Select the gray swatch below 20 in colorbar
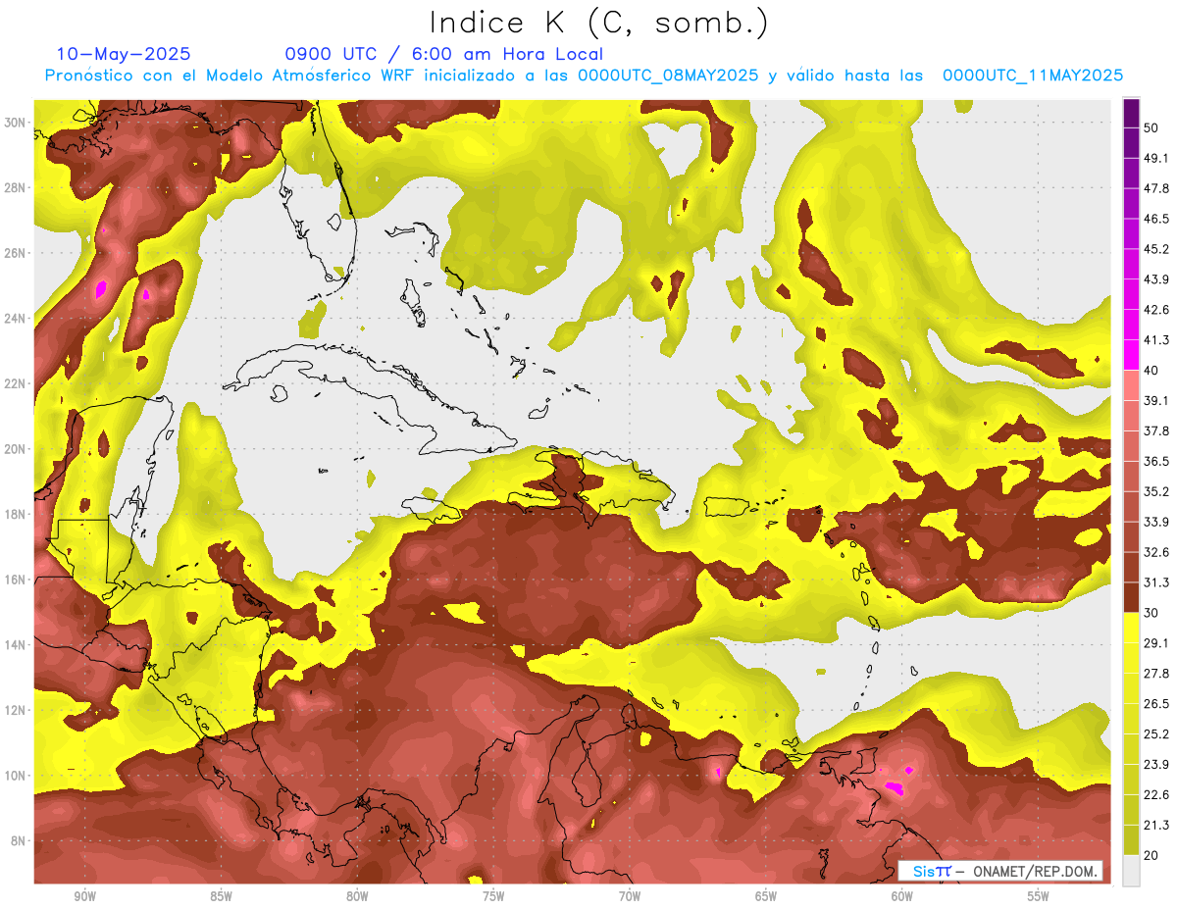1177x909 pixels. coord(1131,871)
